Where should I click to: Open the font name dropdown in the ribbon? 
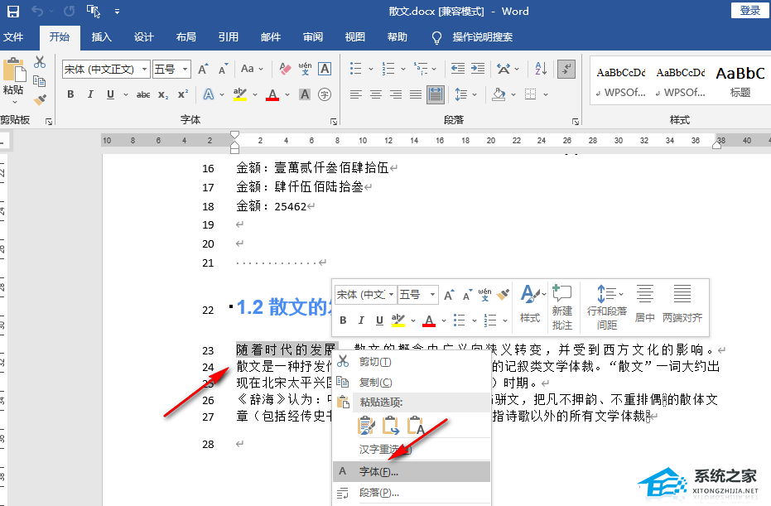coord(146,70)
